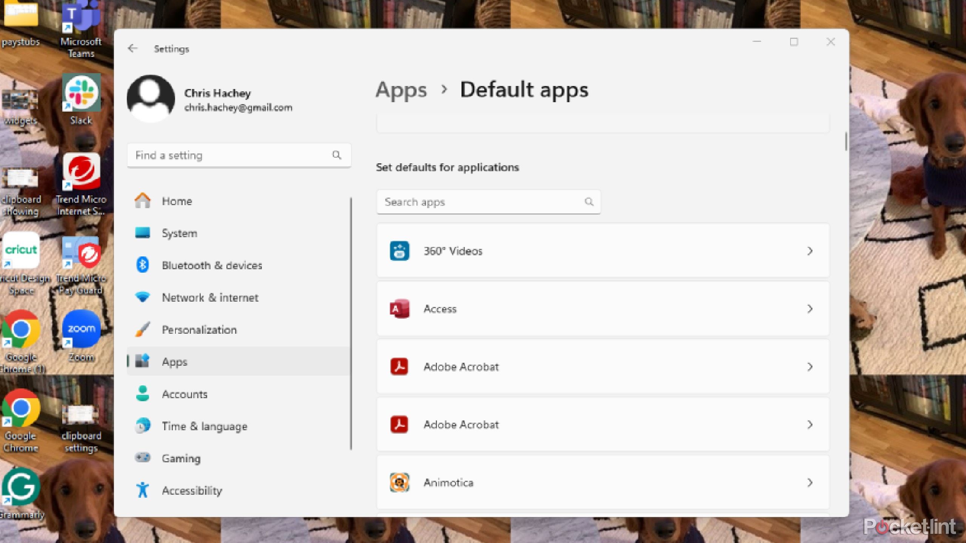Select Apps in the sidebar
Screen dimensions: 966x543
coord(238,362)
